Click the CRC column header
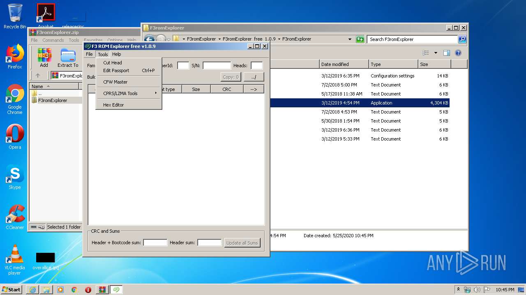This screenshot has height=295, width=526. tap(227, 89)
